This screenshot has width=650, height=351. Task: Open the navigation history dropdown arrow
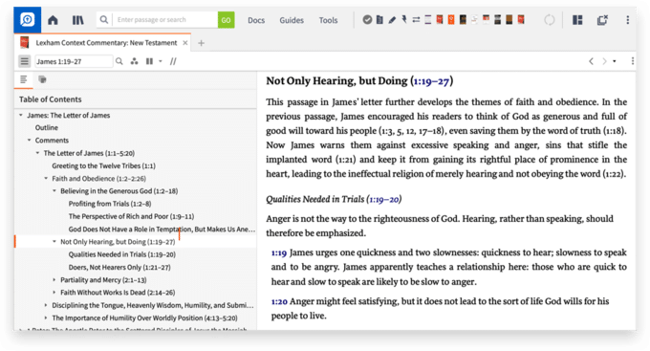(615, 61)
